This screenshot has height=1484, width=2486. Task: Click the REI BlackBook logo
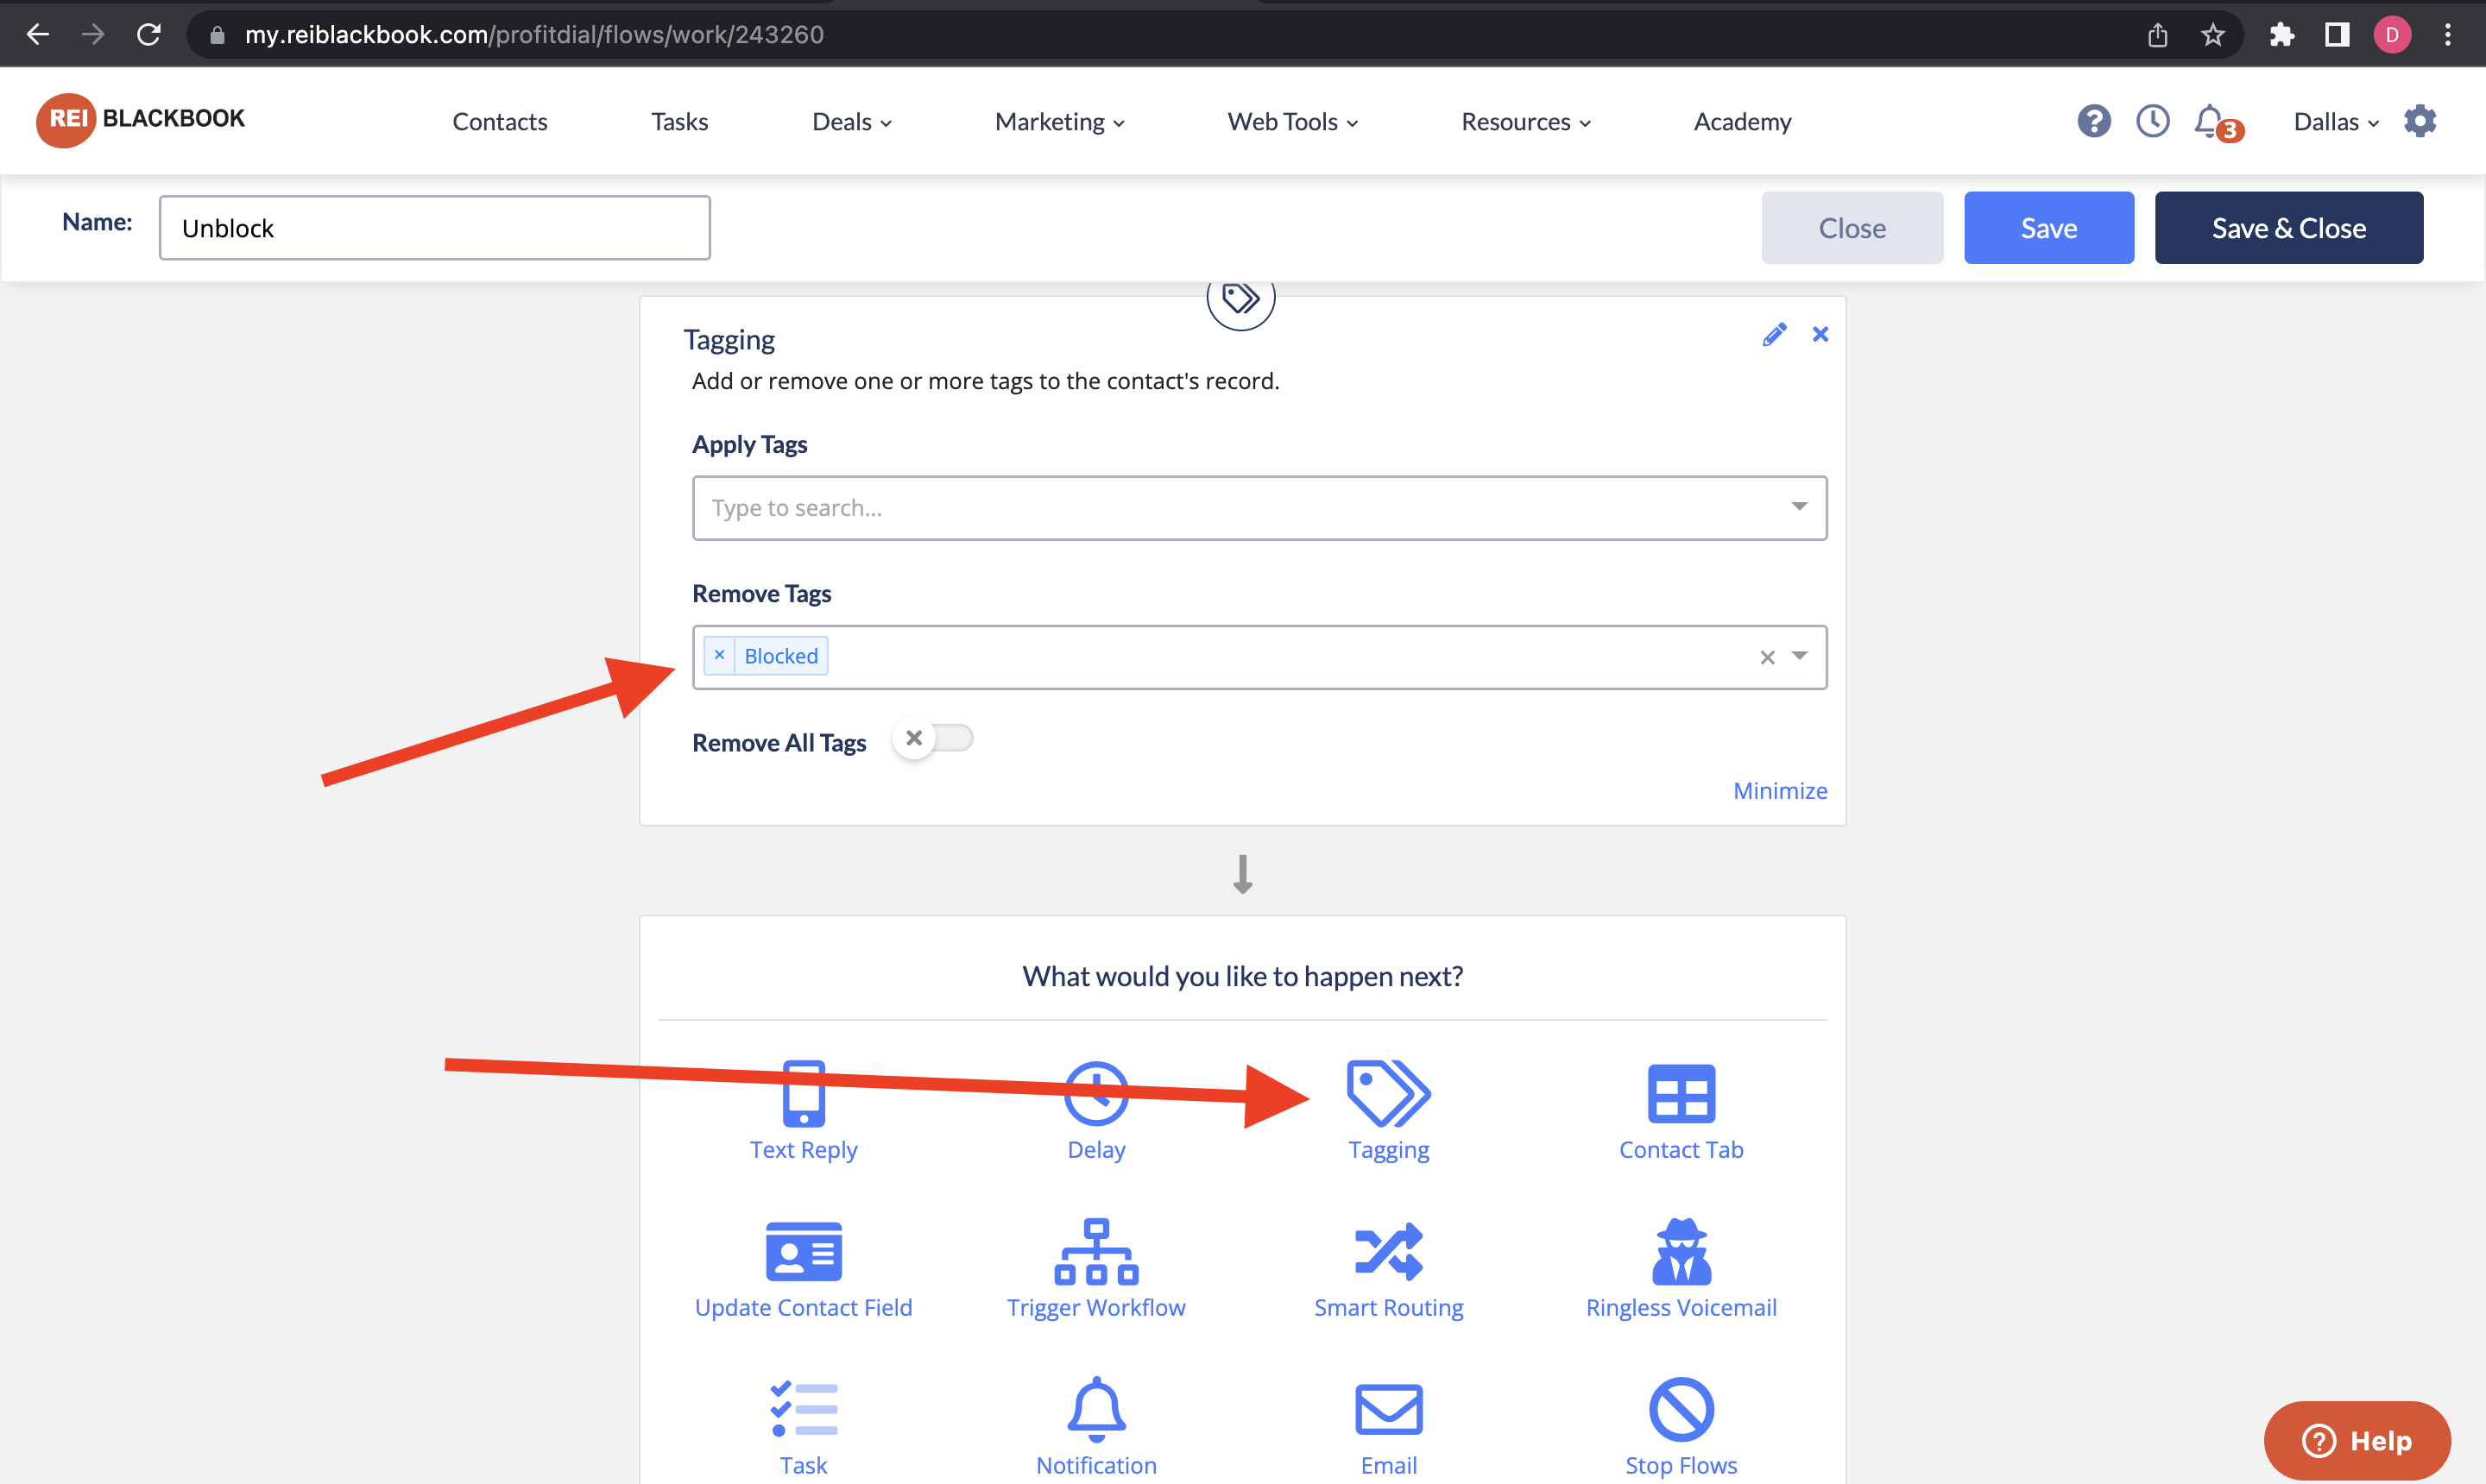tap(140, 120)
